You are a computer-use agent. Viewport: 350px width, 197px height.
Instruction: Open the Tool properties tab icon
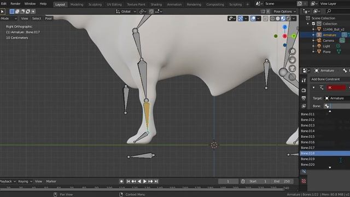click(304, 80)
